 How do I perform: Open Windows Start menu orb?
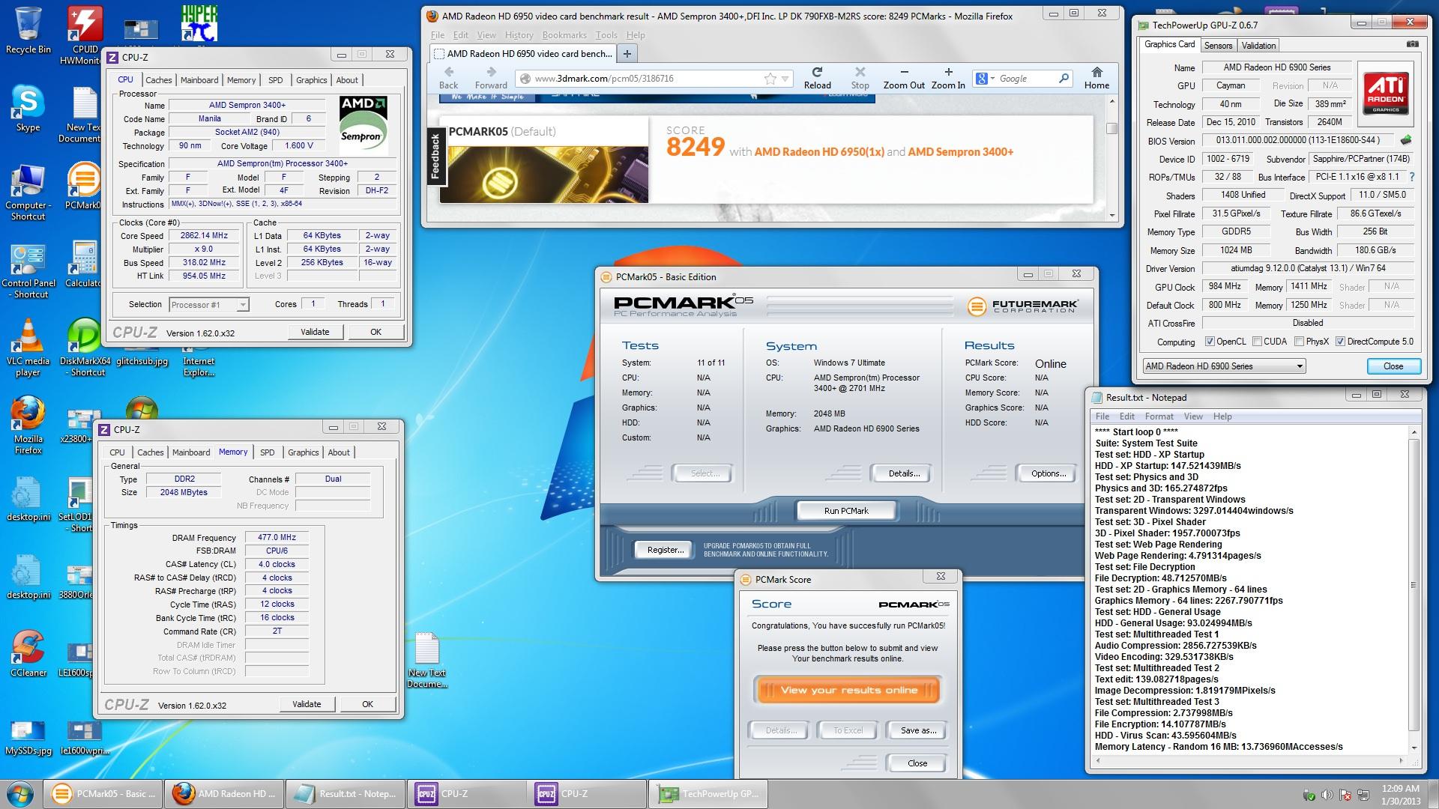(20, 794)
